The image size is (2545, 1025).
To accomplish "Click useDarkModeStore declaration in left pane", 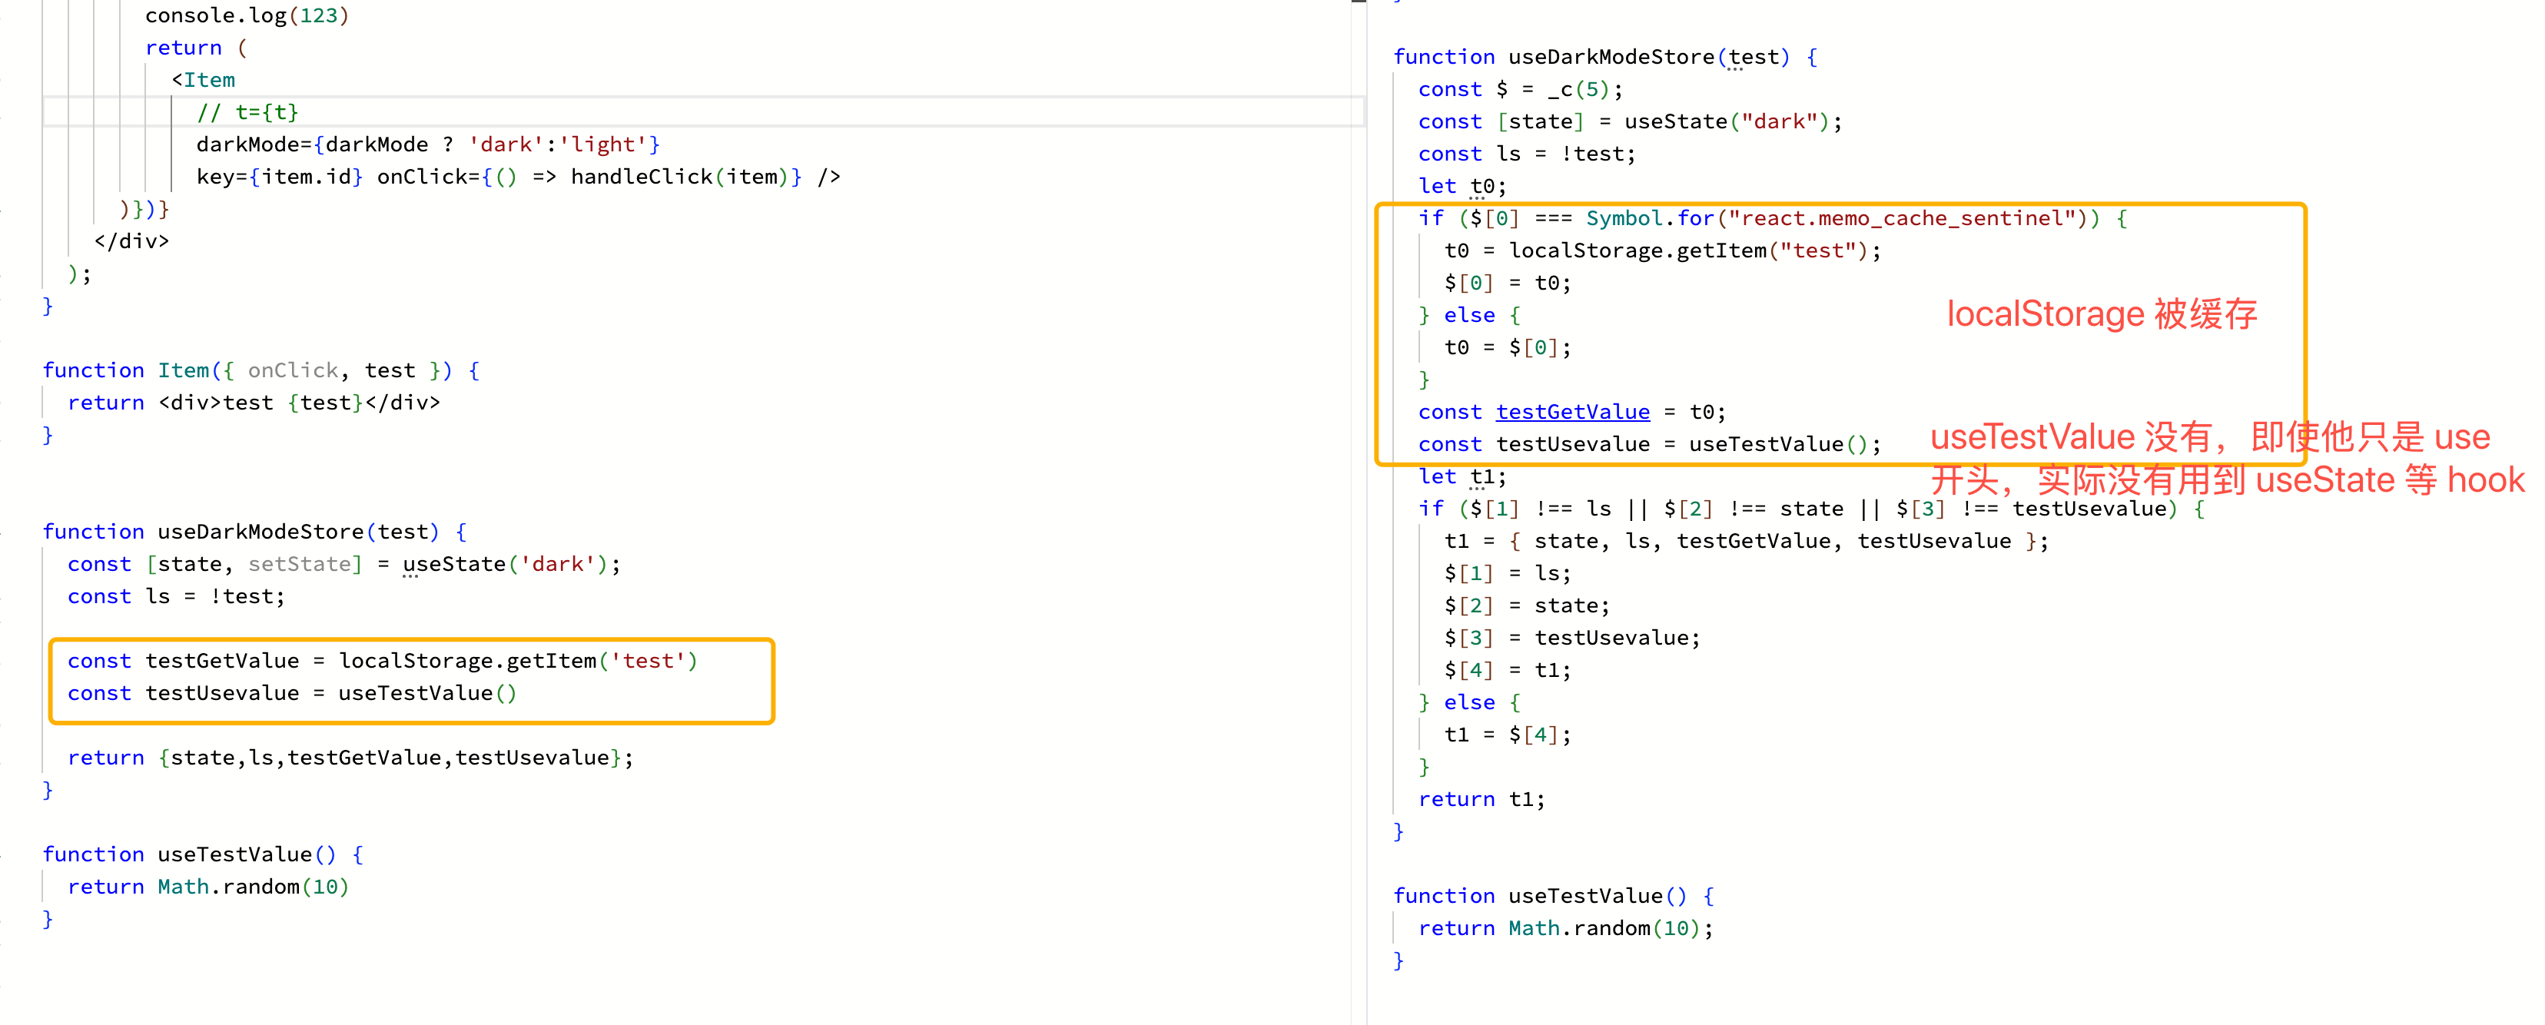I will (x=254, y=532).
